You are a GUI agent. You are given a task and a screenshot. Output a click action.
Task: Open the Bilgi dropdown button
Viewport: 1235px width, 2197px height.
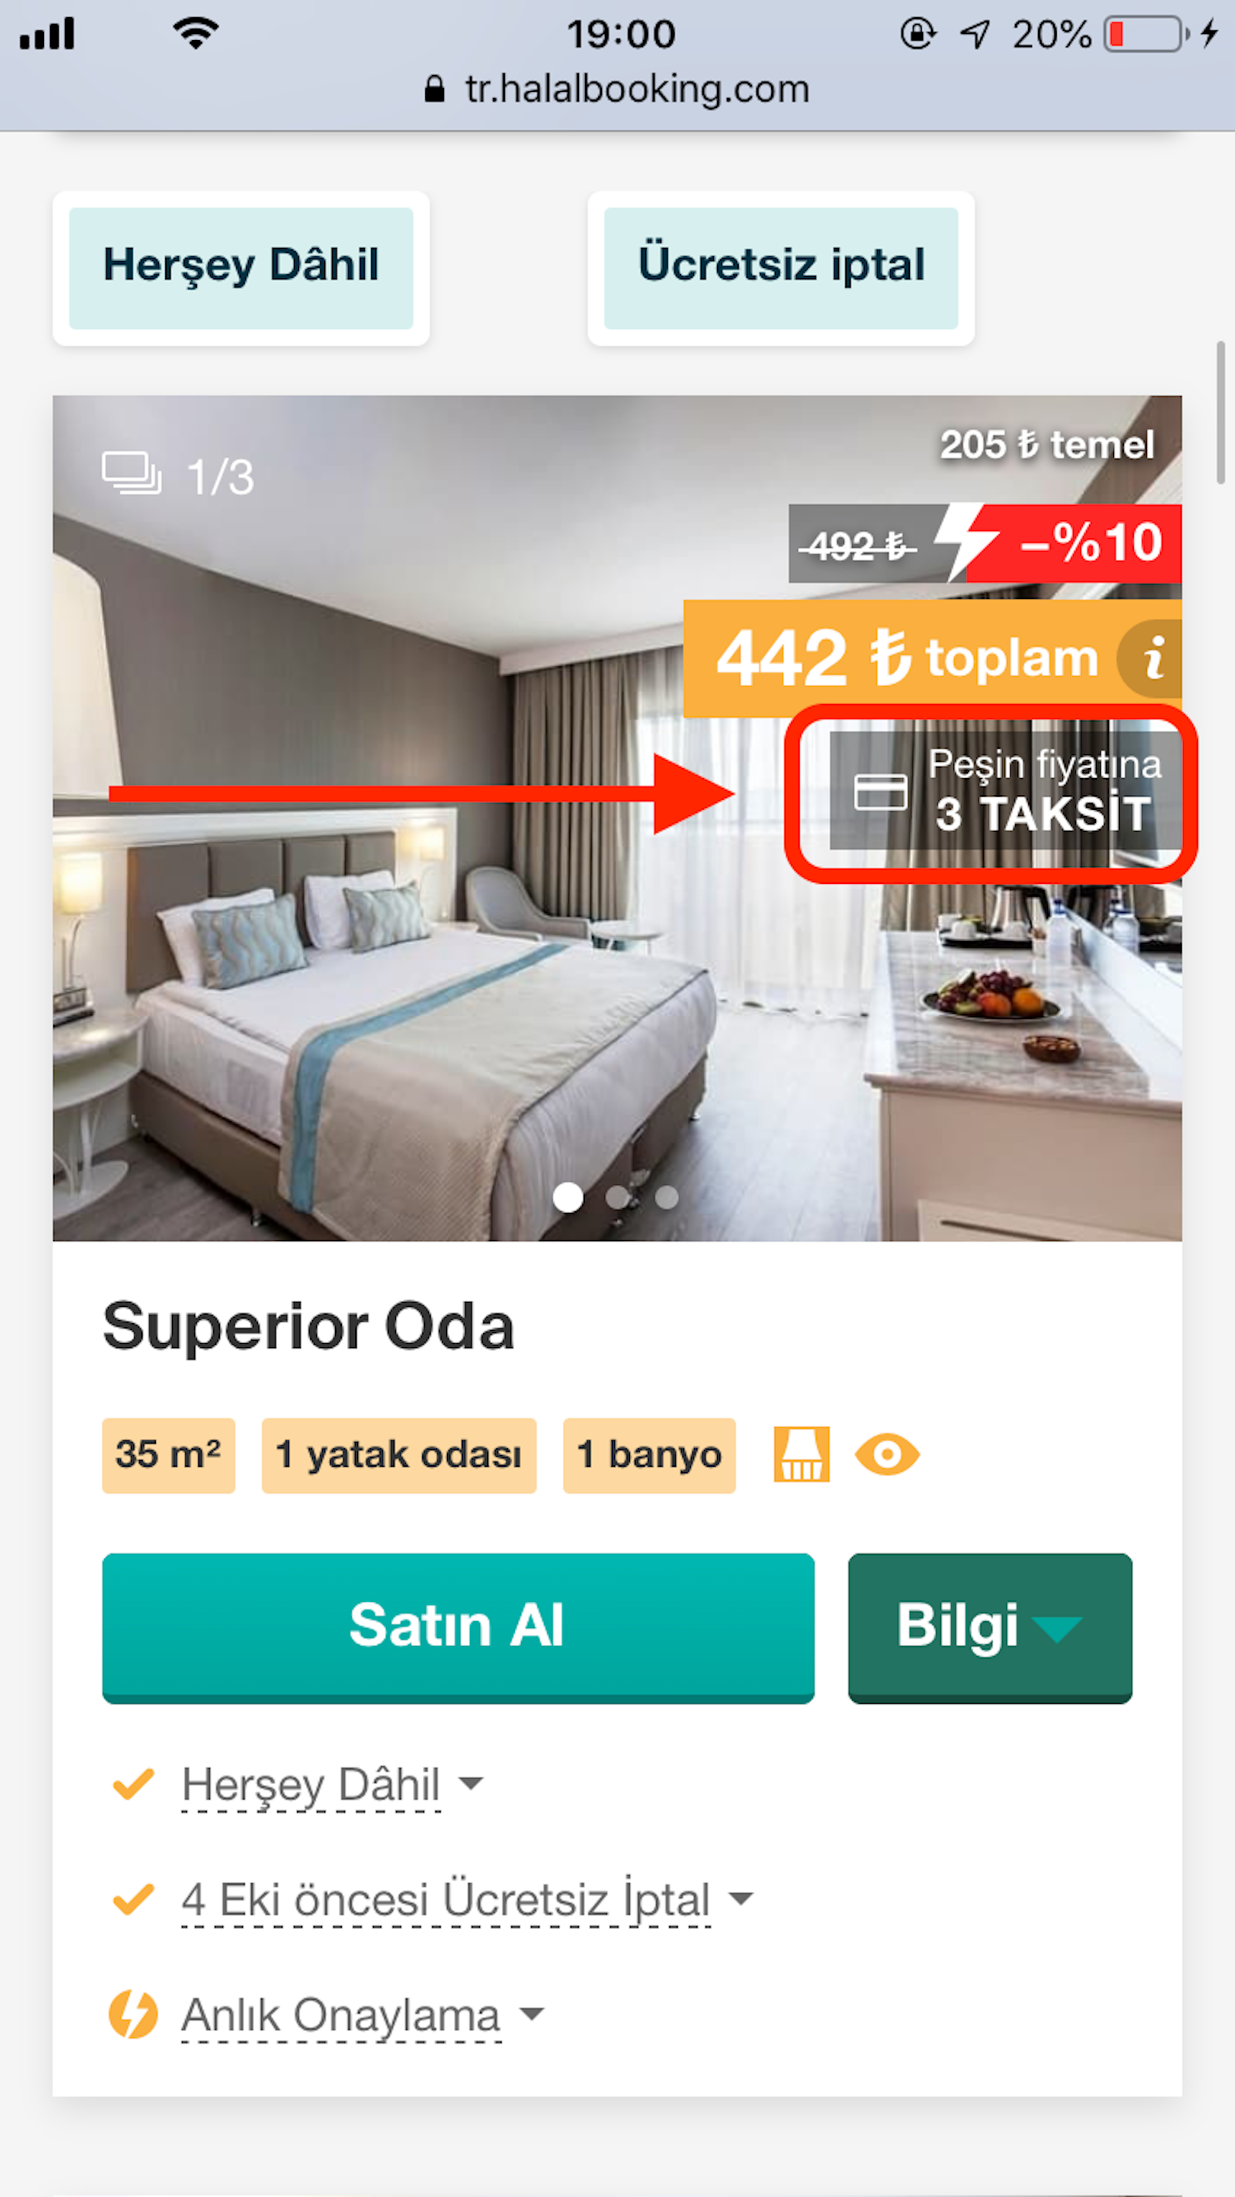click(x=990, y=1627)
